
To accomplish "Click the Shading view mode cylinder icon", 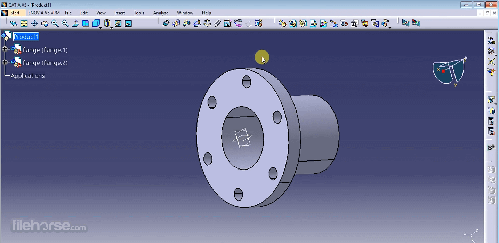I will [107, 23].
